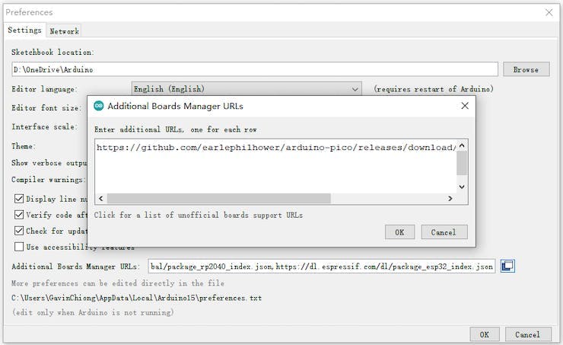Enable Use accessibility features checkbox
The height and width of the screenshot is (345, 563).
tap(19, 247)
